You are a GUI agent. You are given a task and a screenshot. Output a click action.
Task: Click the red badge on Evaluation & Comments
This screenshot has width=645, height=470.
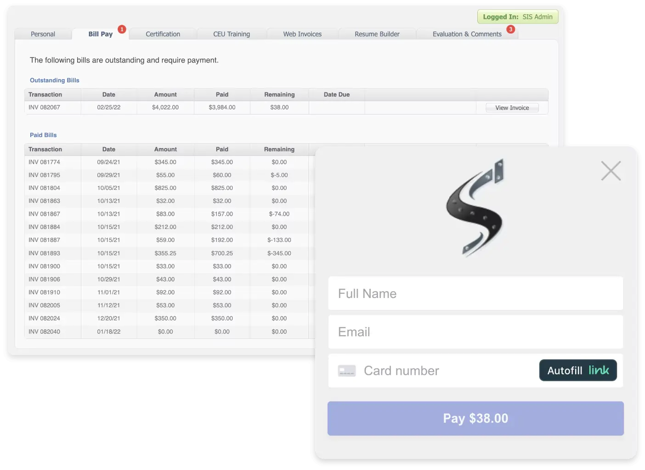(510, 29)
